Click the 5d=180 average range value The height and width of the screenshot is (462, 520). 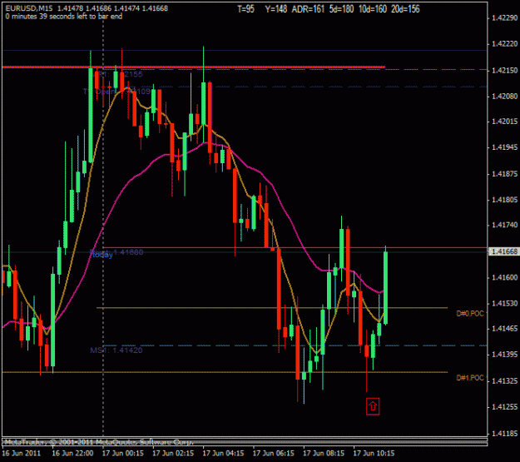pos(341,9)
